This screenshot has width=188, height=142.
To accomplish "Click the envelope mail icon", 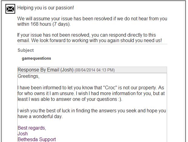I will [x=10, y=9].
